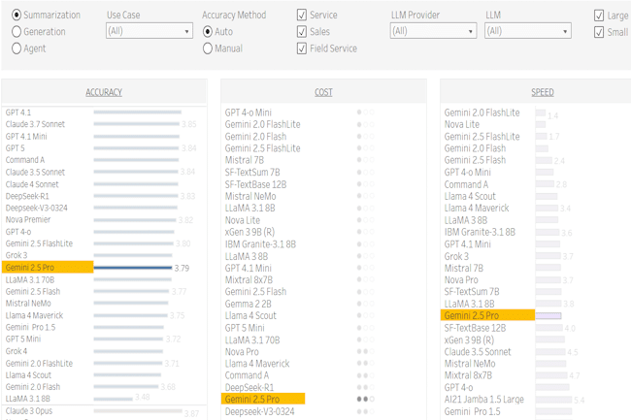
Task: Sort by the ACCURACY column header
Action: (x=104, y=92)
